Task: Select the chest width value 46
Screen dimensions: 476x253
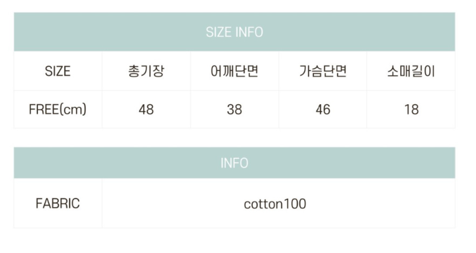Action: (x=323, y=109)
